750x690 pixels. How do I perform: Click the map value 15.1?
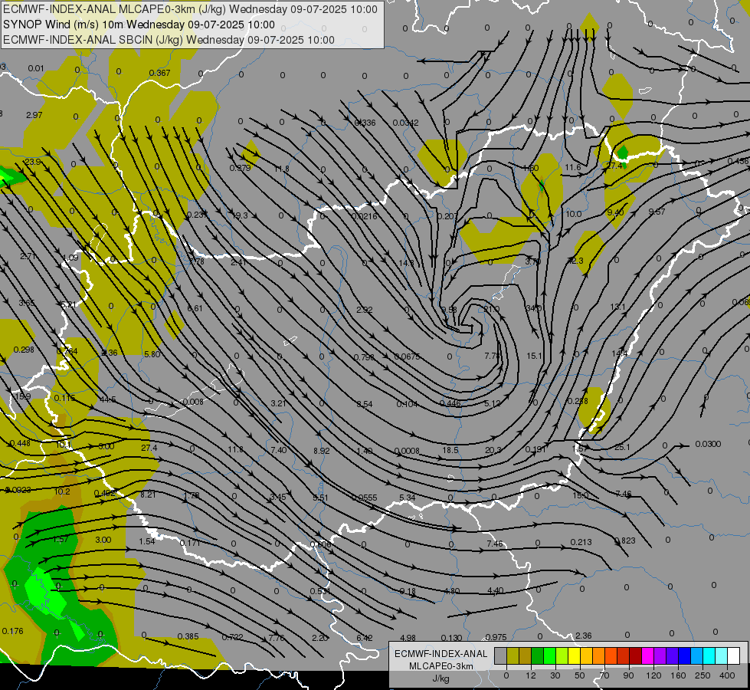[534, 356]
